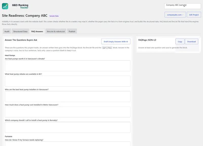Viewport: 203px width, 146px height.
Task: Open the companyabc.com external link
Action: coord(175,15)
